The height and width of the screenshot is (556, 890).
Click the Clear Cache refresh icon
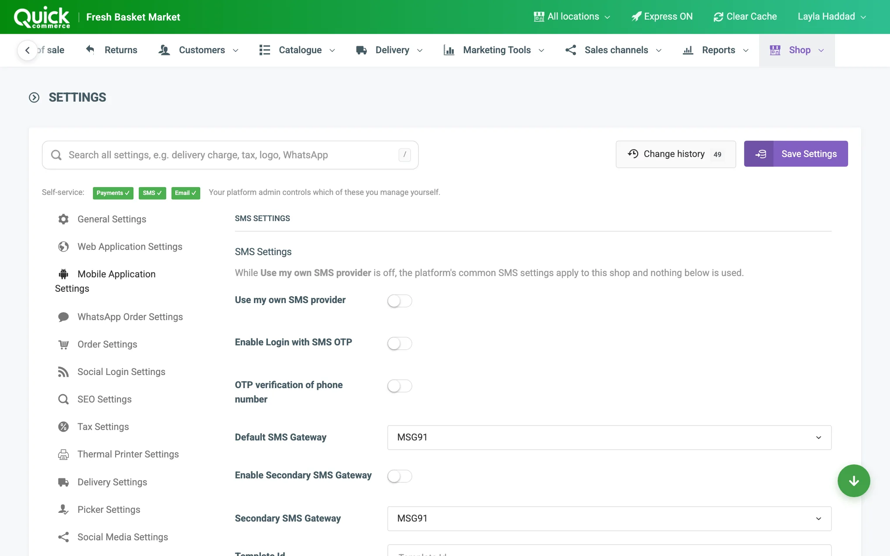tap(718, 17)
